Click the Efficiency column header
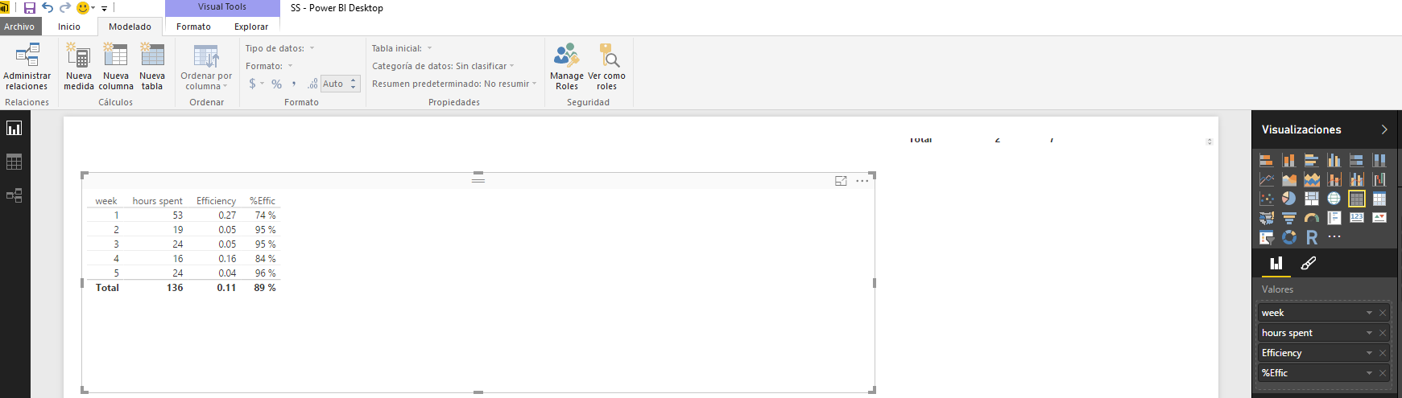1402x398 pixels. coord(216,201)
